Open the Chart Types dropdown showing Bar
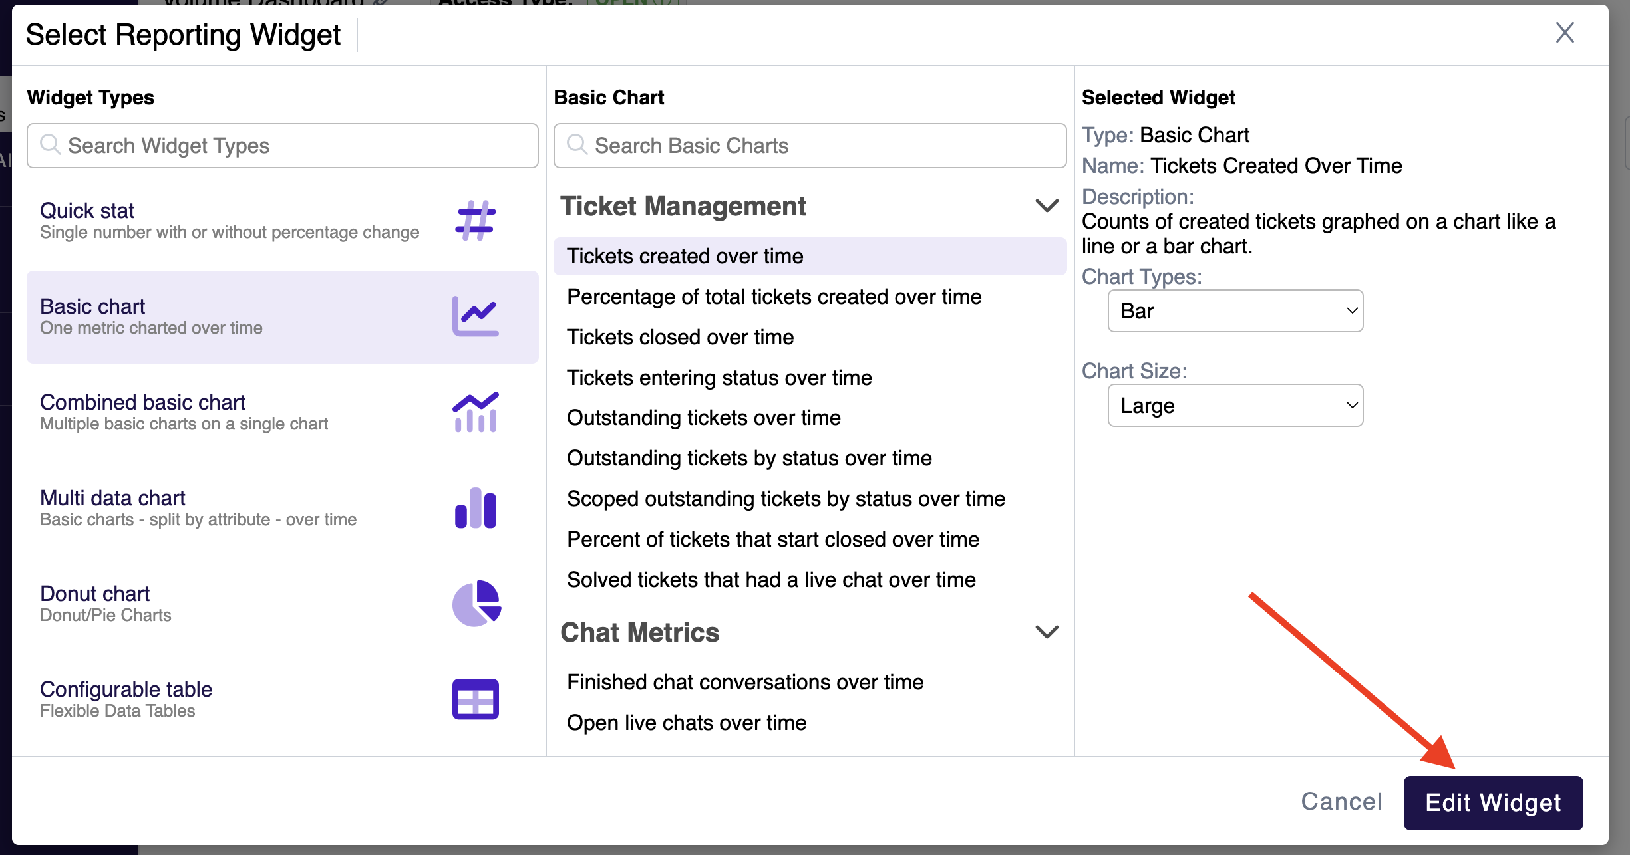1630x855 pixels. pos(1235,311)
